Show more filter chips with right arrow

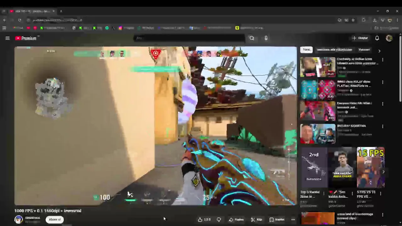point(379,51)
